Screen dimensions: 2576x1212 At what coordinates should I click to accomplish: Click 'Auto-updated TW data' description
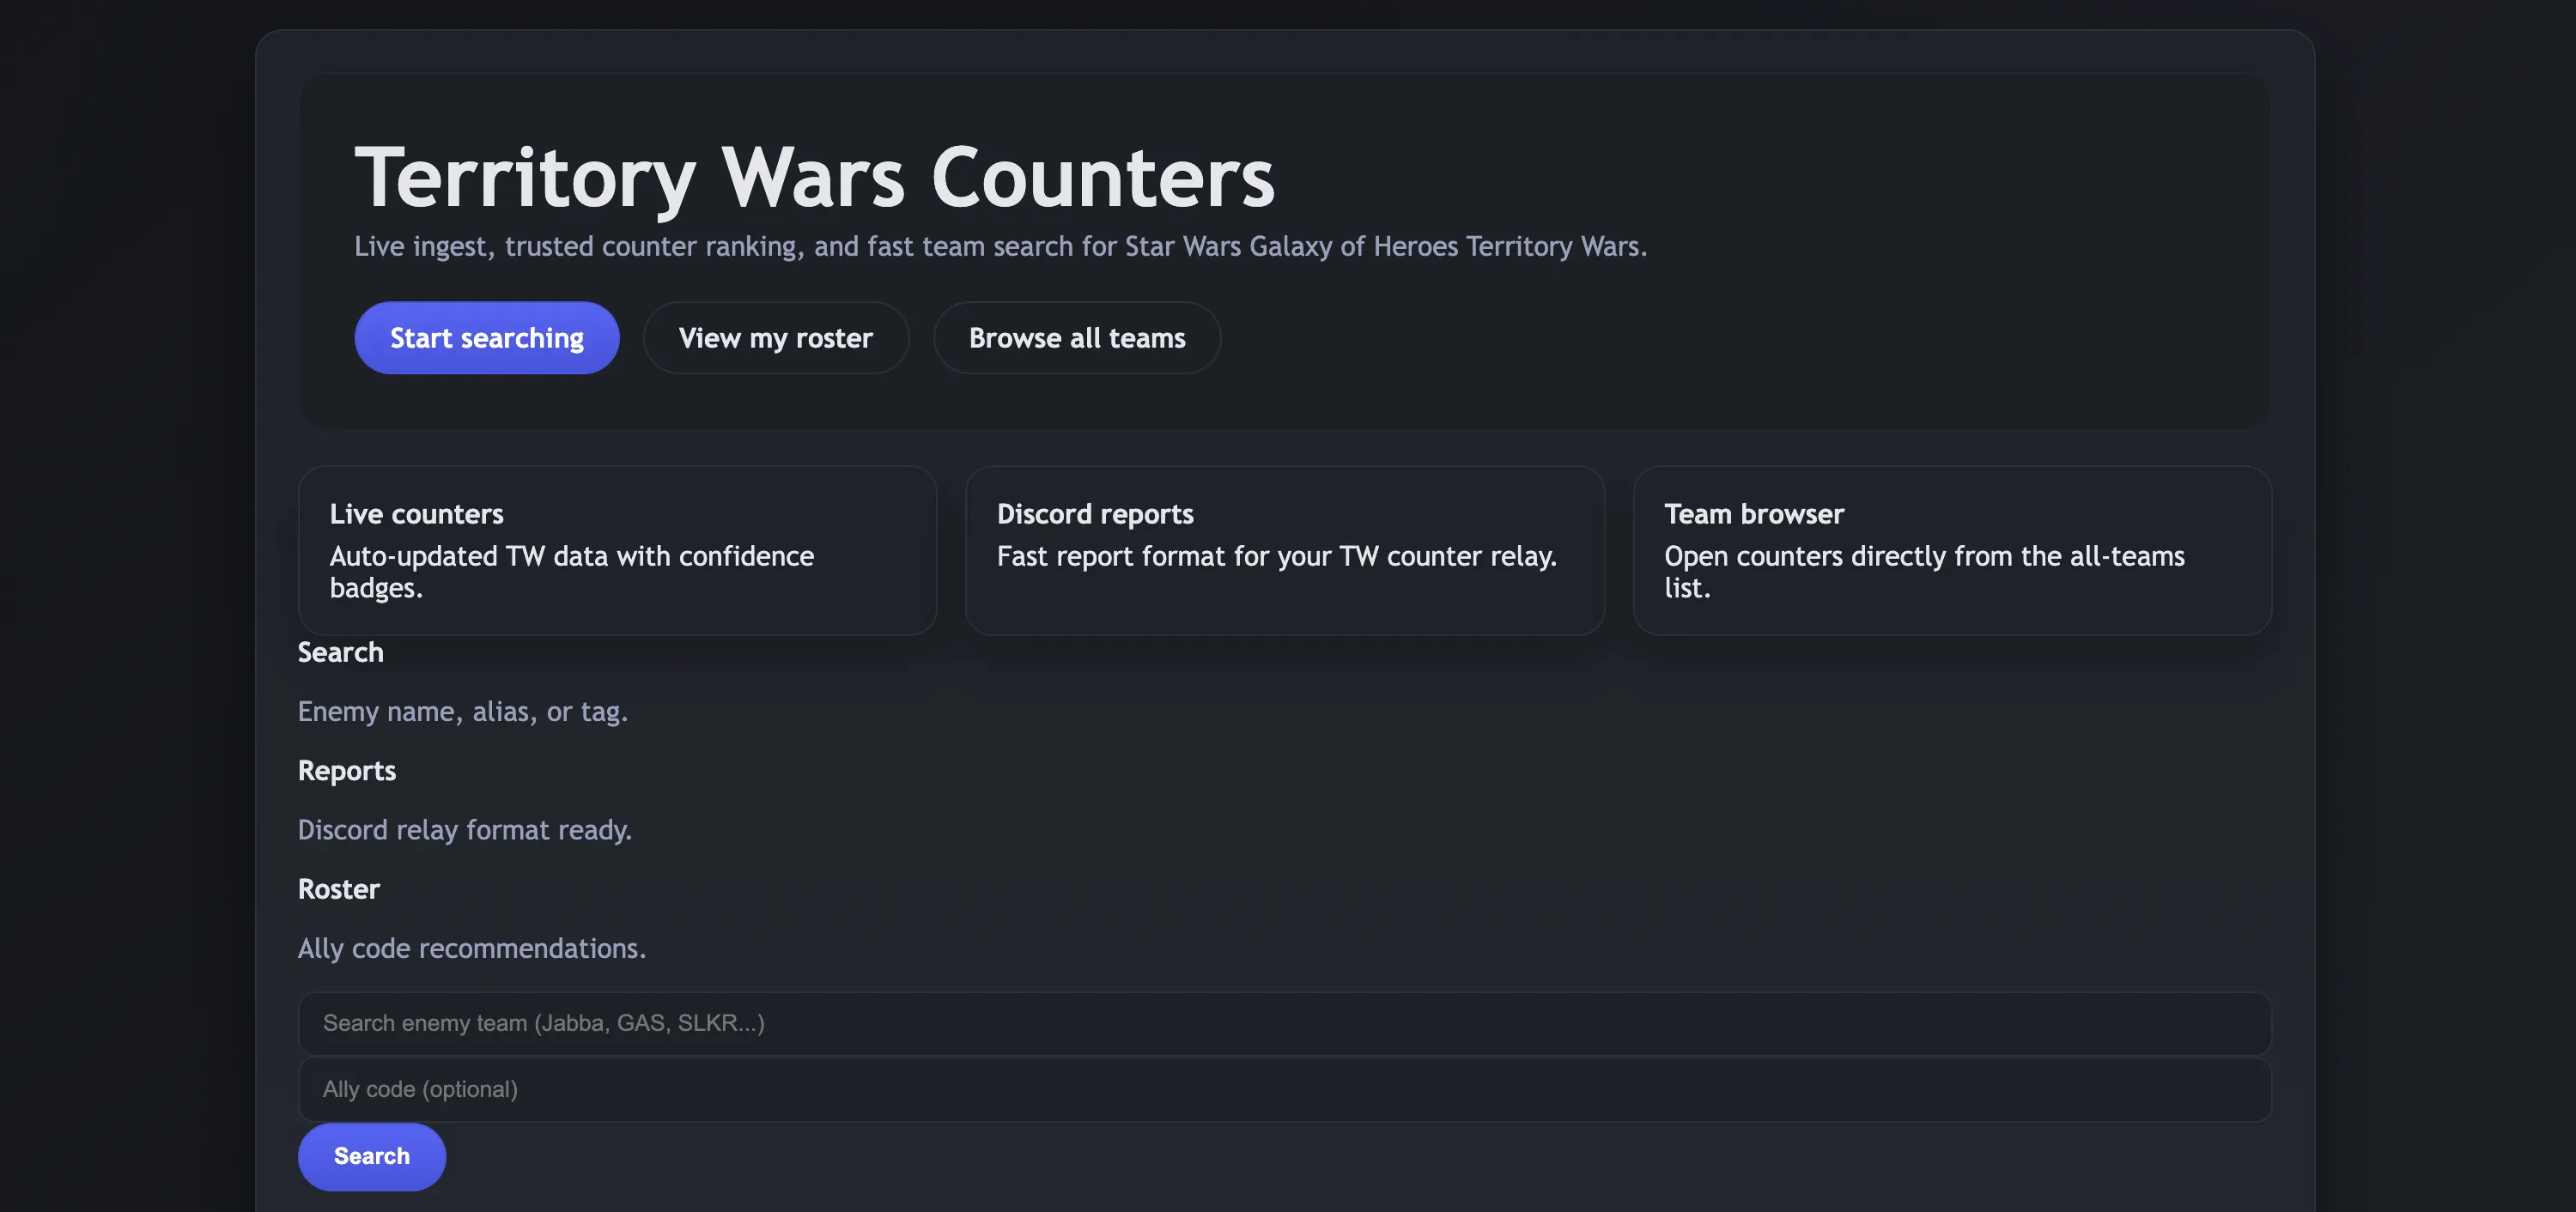tap(571, 572)
